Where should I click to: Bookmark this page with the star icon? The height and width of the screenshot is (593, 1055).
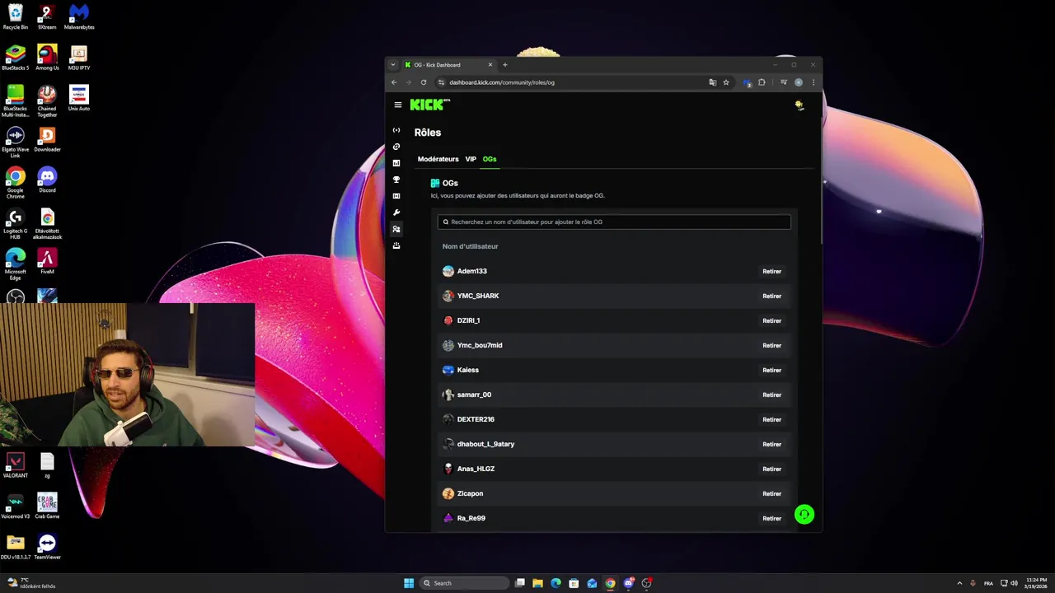(x=726, y=82)
